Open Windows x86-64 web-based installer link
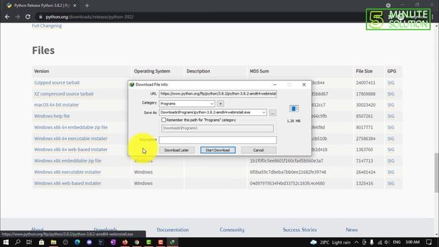Screen dimensions: 439x247 (71, 150)
